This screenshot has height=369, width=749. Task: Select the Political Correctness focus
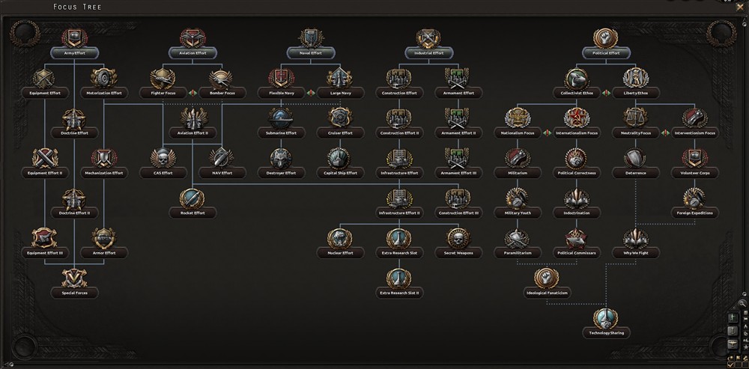click(577, 158)
